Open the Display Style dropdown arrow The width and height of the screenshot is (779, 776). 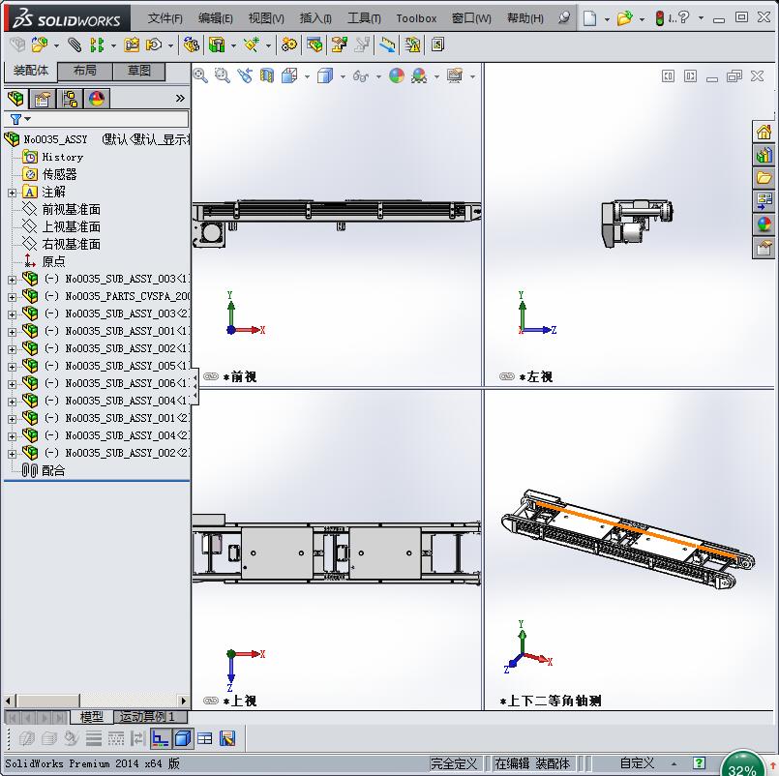[343, 76]
